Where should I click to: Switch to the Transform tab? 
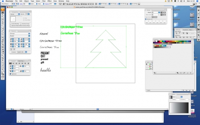click(x=185, y=30)
